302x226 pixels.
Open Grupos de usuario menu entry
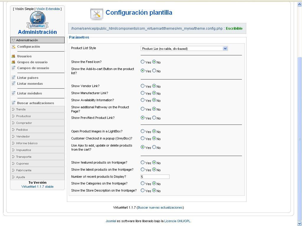(32, 62)
